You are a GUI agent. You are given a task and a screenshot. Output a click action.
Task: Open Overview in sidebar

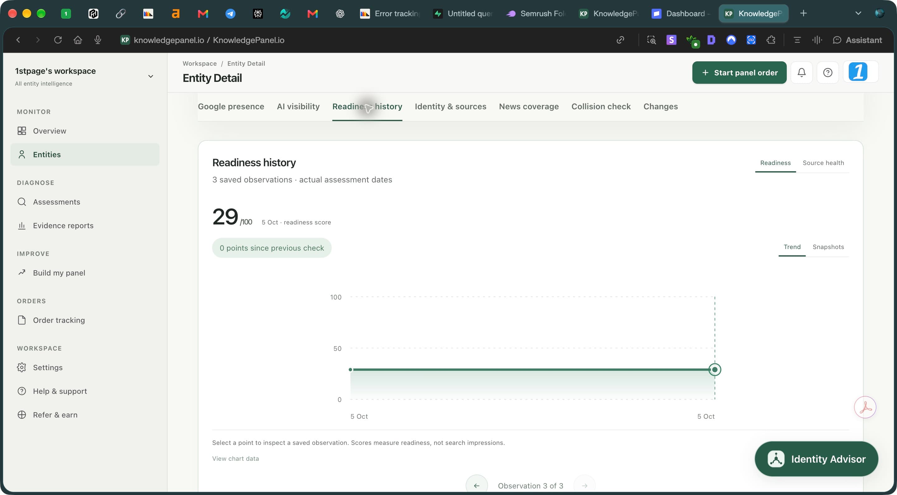pos(85,131)
